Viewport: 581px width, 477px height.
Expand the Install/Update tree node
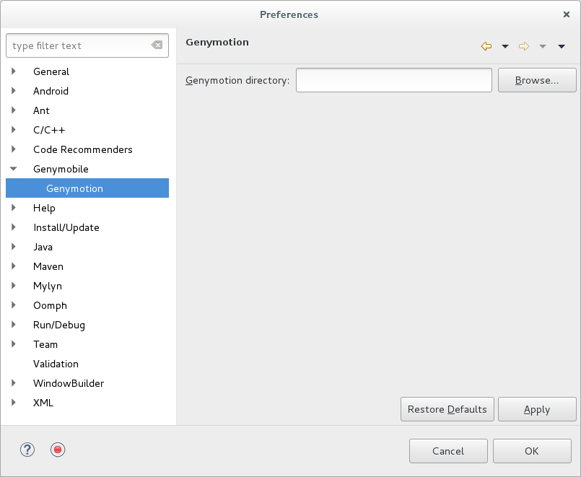(14, 227)
